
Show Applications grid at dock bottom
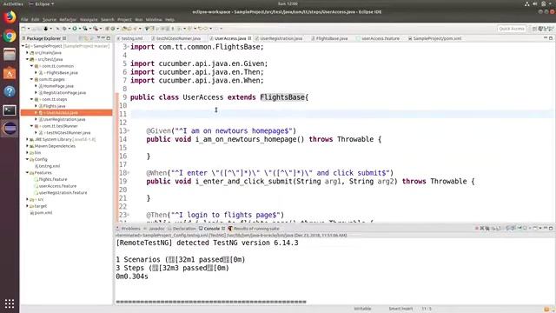[10, 303]
